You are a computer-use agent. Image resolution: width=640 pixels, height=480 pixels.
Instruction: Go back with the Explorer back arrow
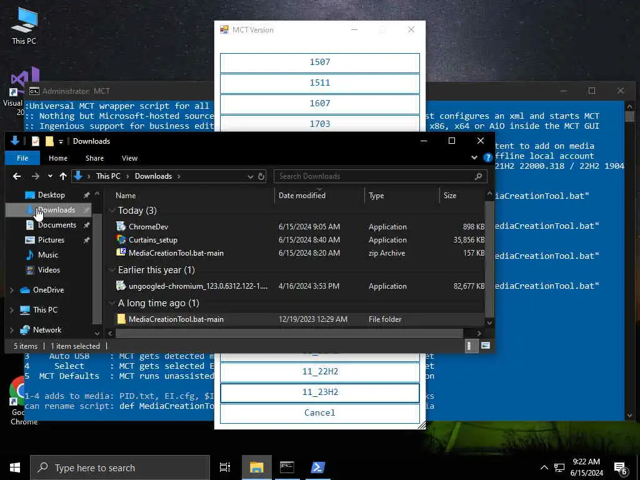pos(17,176)
